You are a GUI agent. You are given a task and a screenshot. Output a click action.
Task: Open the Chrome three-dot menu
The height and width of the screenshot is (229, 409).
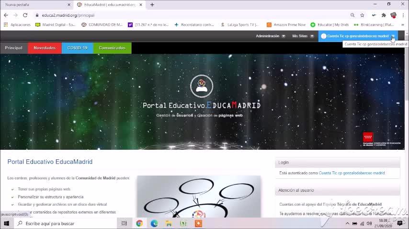(x=403, y=15)
